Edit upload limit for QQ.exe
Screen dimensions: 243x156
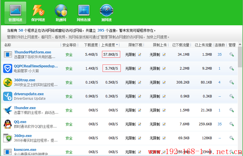164,124
